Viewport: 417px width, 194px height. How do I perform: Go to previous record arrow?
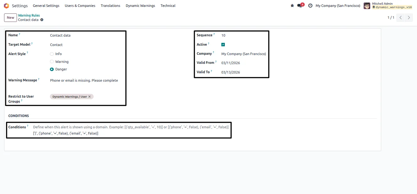(400, 18)
